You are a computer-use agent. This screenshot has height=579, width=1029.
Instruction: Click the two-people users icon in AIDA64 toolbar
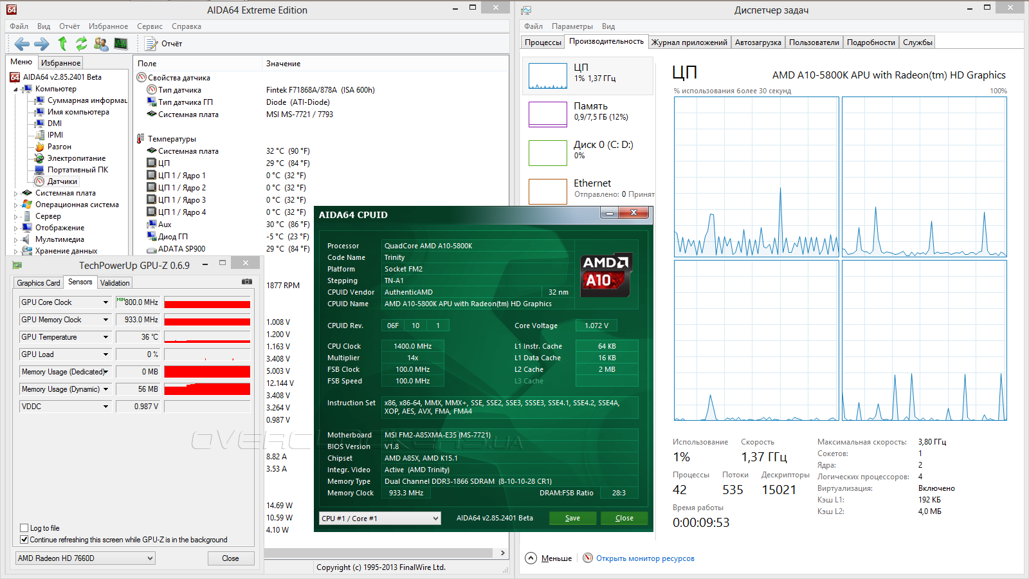pos(101,44)
